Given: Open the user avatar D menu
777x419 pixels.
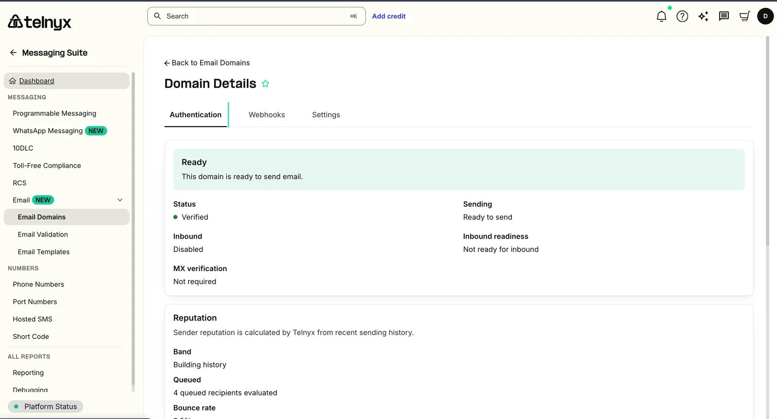Looking at the screenshot, I should pos(765,16).
